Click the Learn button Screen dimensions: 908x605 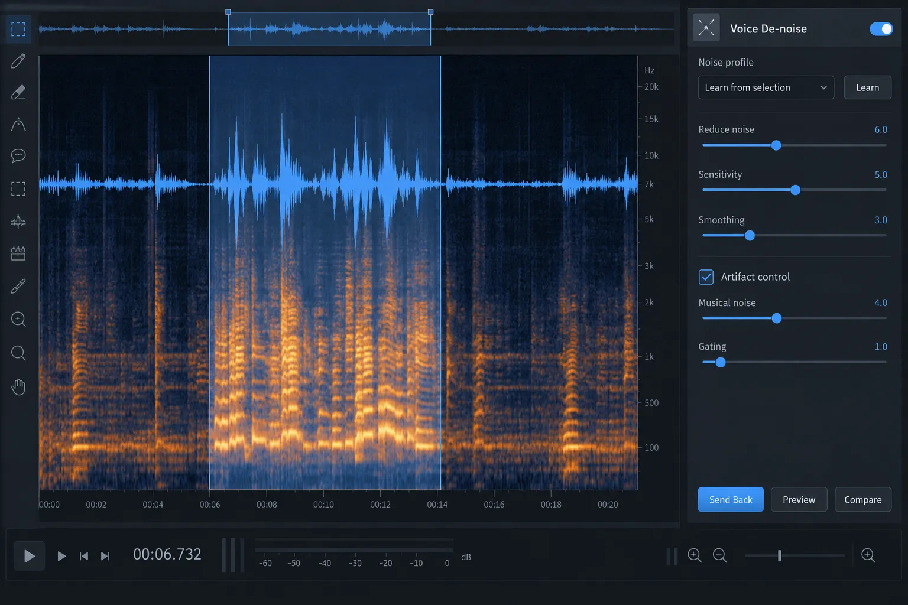tap(867, 87)
